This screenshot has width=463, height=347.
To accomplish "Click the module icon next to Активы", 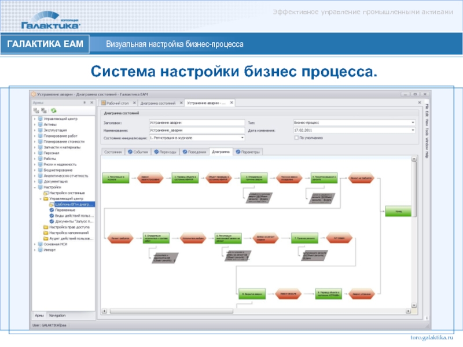I will pos(41,124).
